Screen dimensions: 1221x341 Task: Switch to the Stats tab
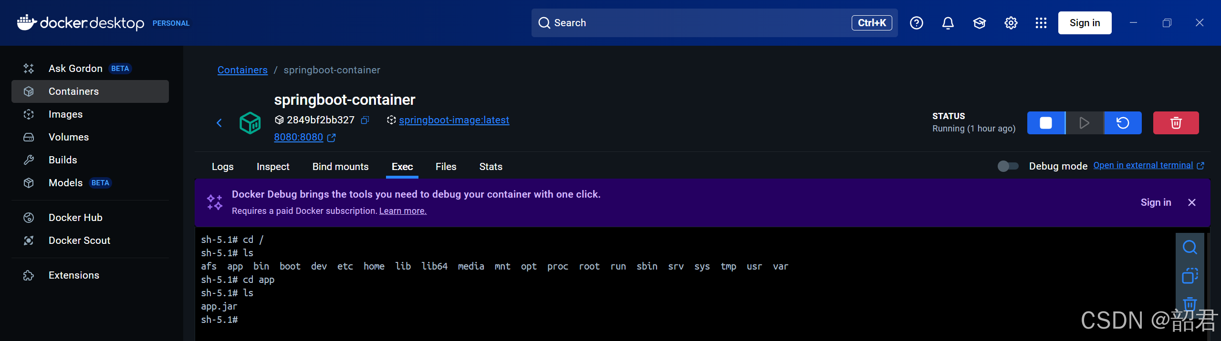coord(490,167)
